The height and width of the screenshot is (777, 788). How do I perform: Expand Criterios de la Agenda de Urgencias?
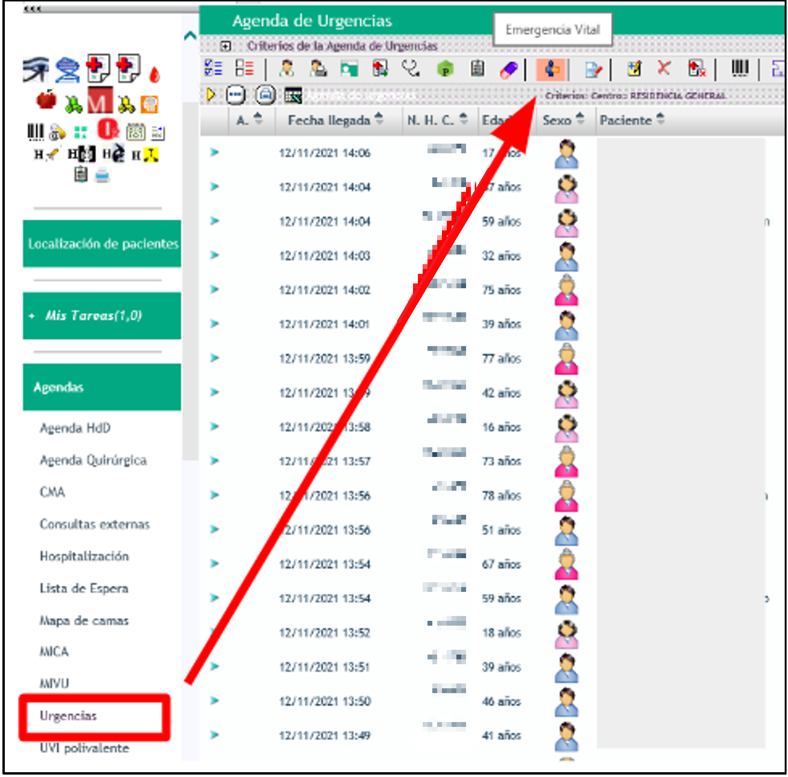click(225, 46)
